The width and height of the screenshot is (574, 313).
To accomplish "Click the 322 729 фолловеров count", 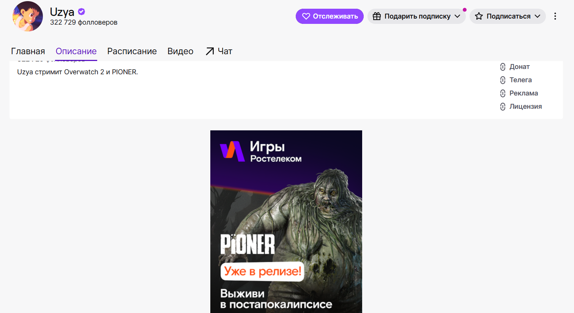I will tap(84, 22).
